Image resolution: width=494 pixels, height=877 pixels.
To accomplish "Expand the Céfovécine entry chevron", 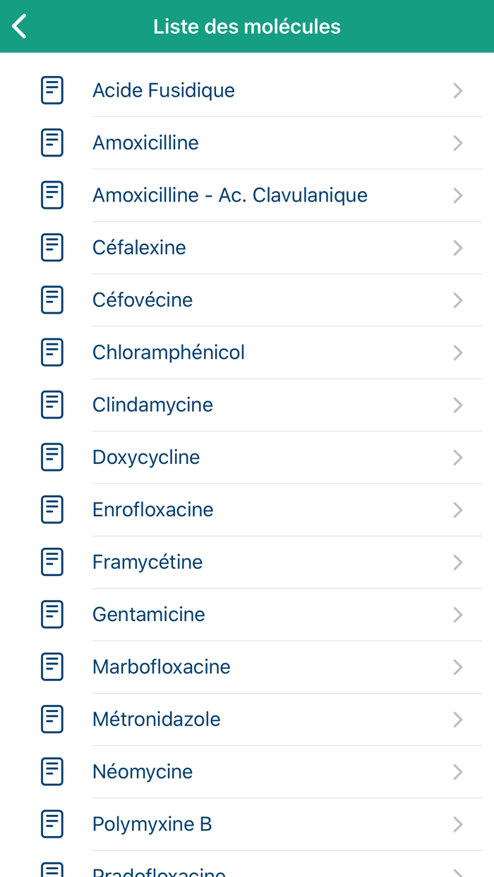I will pyautogui.click(x=457, y=300).
